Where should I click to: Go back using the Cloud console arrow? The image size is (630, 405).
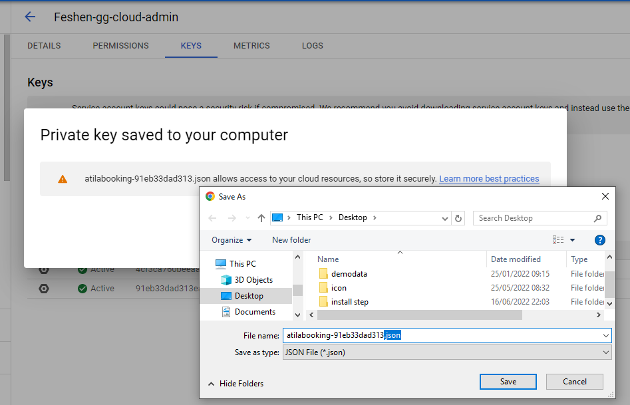(x=30, y=17)
